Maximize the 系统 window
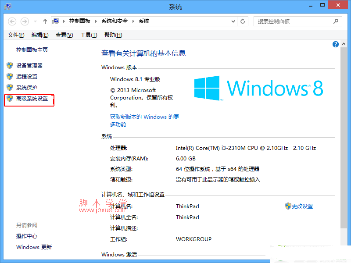Viewport: 351px width, 263px height. tap(322, 5)
